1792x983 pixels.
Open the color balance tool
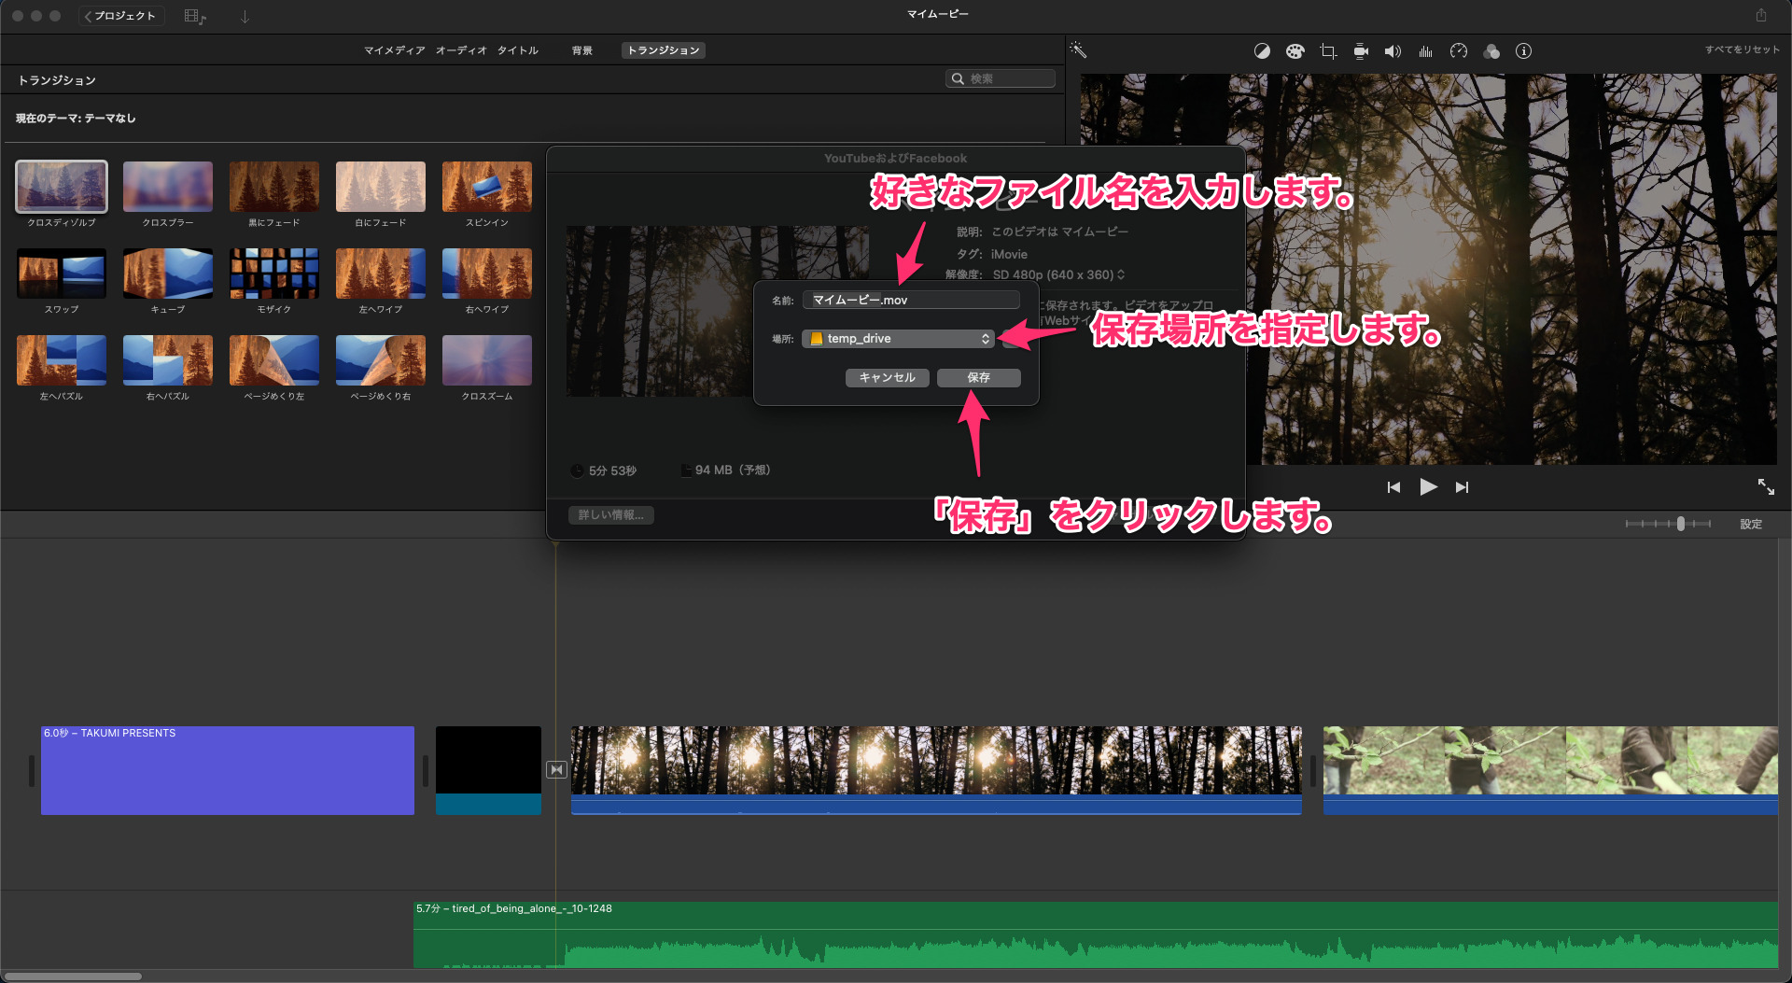1262,51
